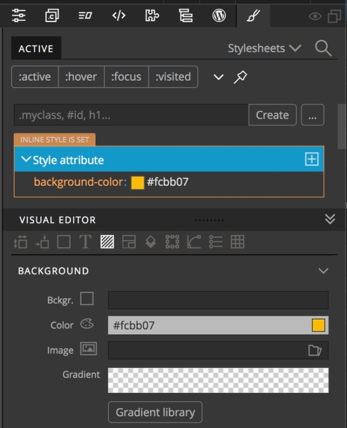The height and width of the screenshot is (428, 347).
Task: Toggle the :hover pseudo state
Action: click(x=81, y=76)
